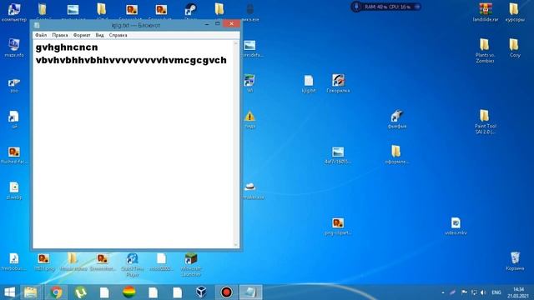This screenshot has height=300, width=534.
Task: Select the QuickTime Player desktop shortcut
Action: pos(132,265)
